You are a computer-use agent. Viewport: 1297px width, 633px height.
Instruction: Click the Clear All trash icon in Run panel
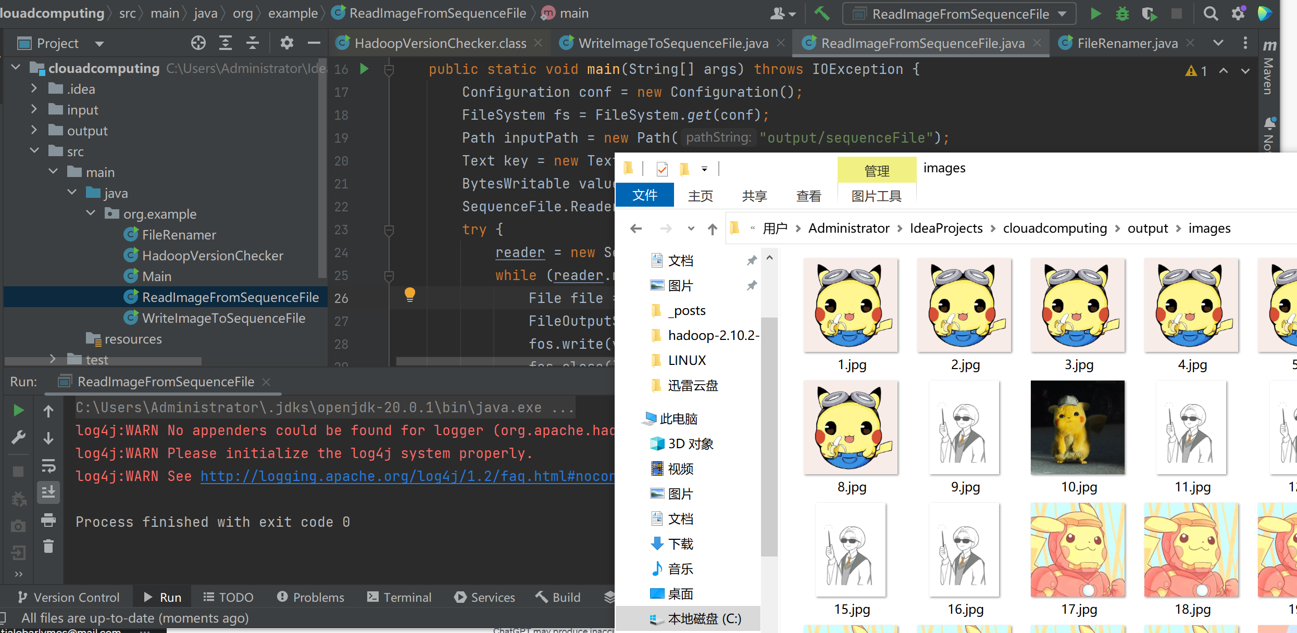(48, 547)
